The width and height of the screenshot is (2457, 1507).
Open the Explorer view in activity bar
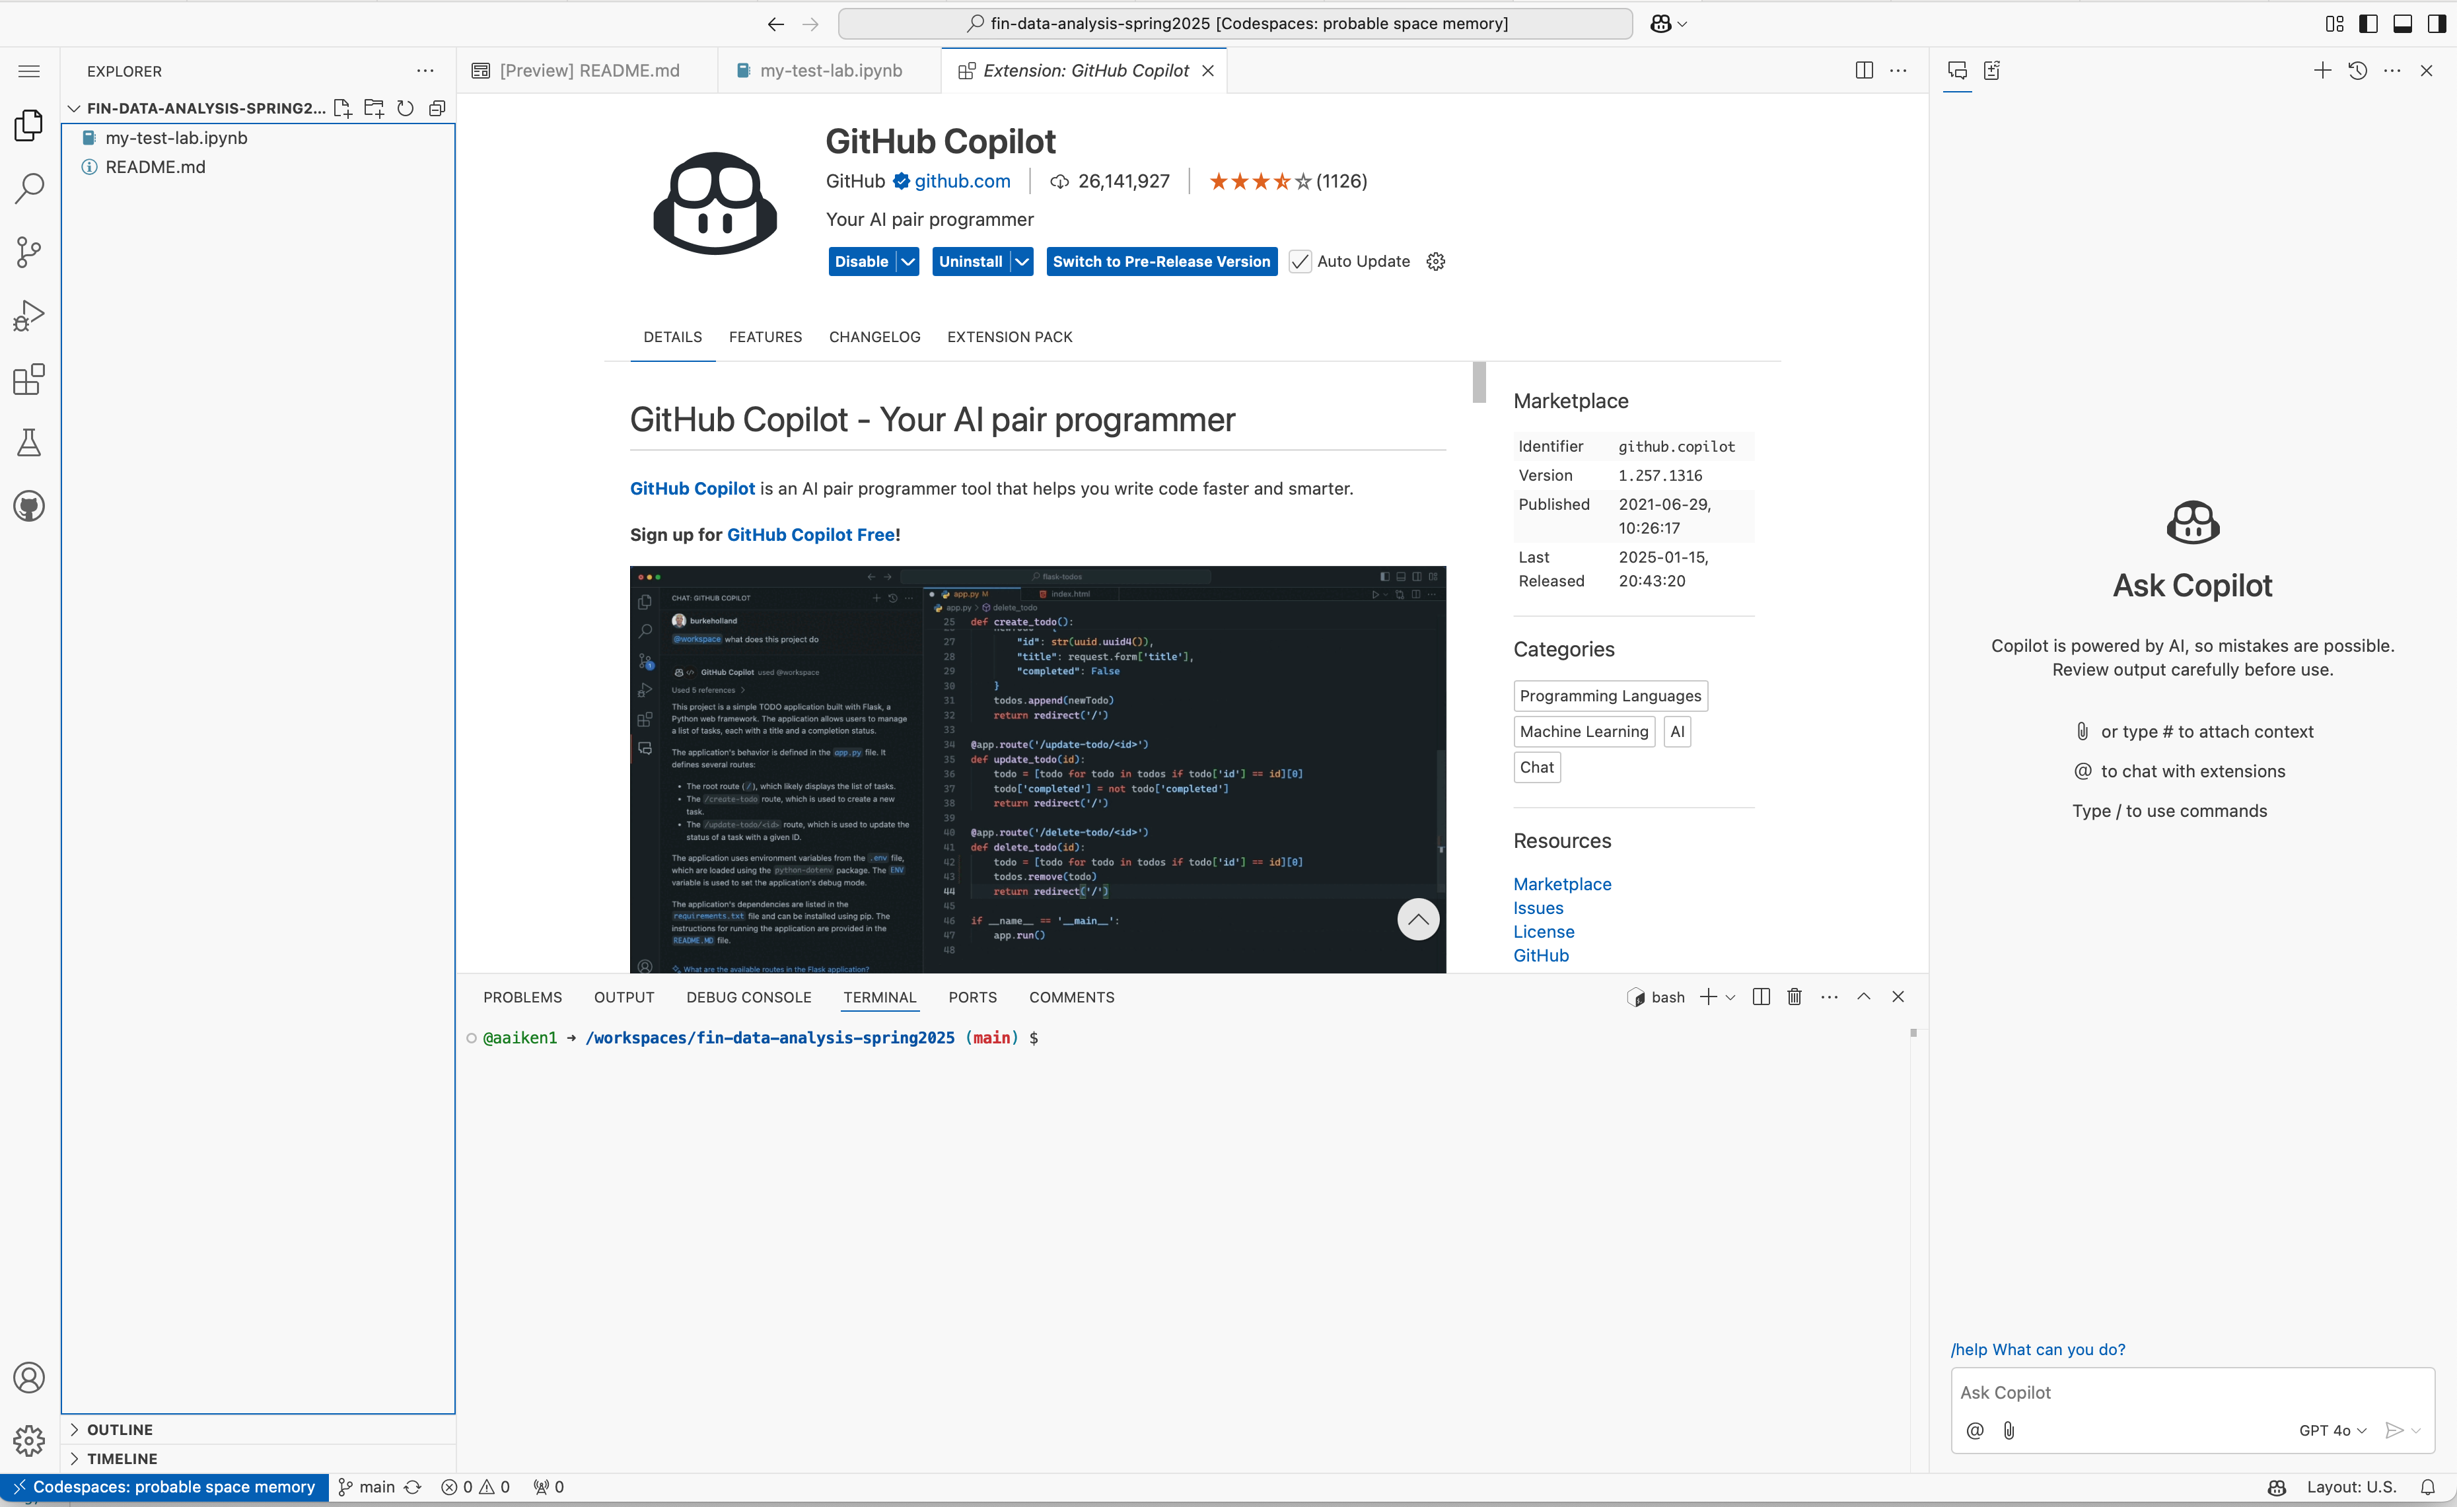click(29, 125)
